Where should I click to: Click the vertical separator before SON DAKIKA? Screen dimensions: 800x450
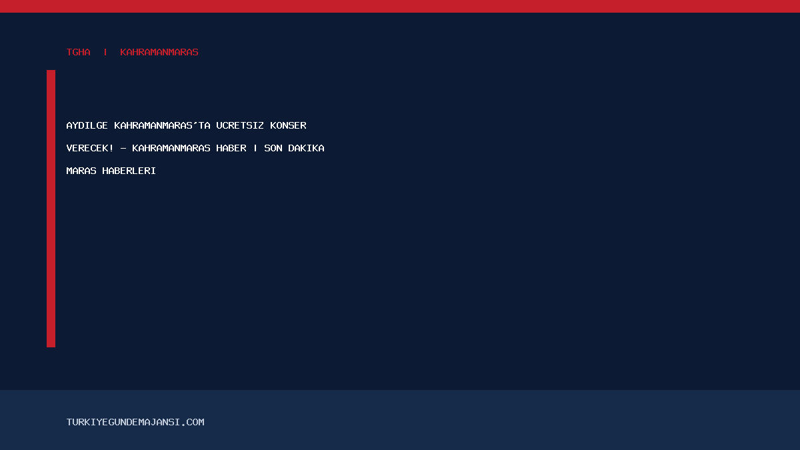pyautogui.click(x=255, y=148)
